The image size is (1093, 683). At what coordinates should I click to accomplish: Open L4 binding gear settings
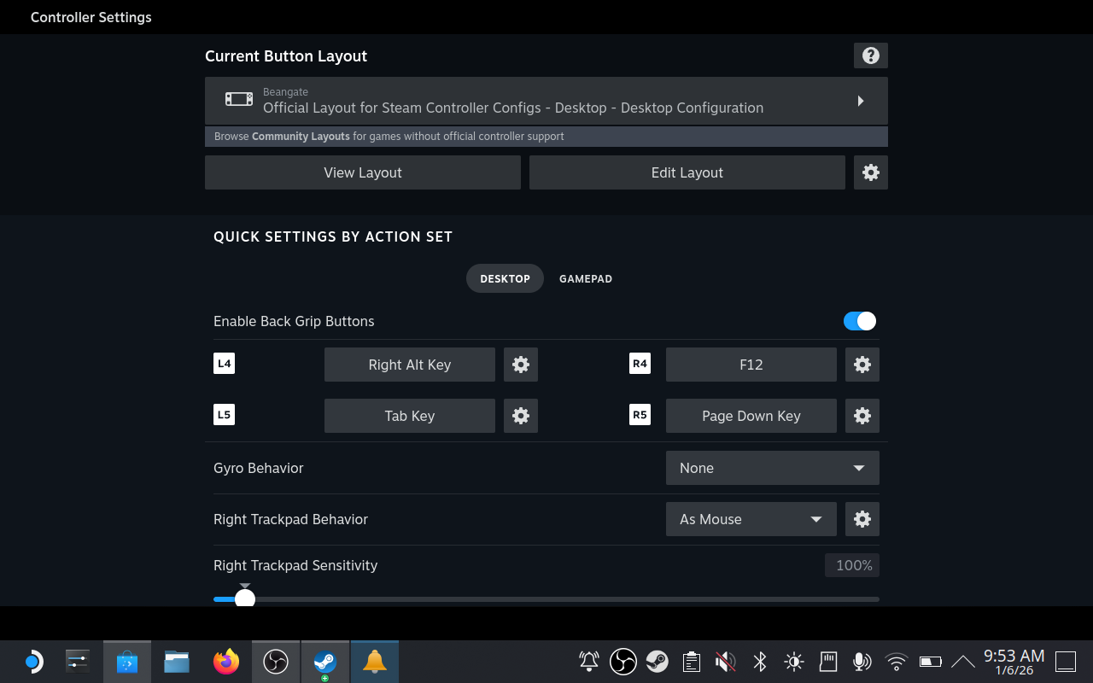click(521, 365)
